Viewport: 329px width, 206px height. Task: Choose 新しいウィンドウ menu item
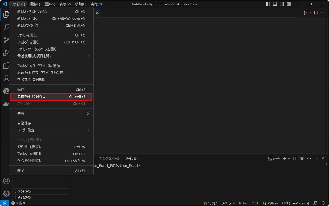[51, 25]
